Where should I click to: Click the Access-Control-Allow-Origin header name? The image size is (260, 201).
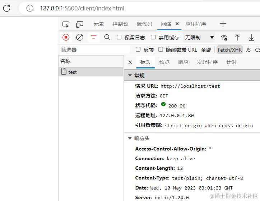171,149
